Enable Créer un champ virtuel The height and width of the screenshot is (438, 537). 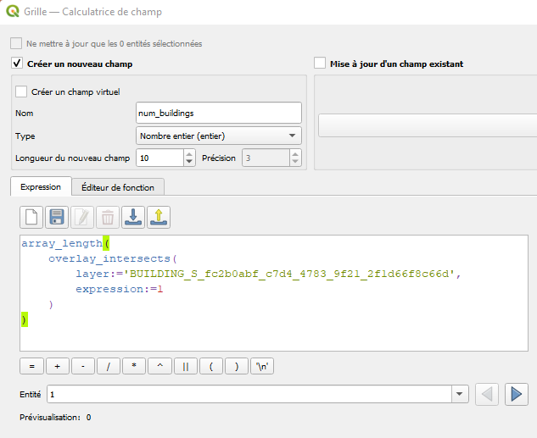tap(22, 91)
